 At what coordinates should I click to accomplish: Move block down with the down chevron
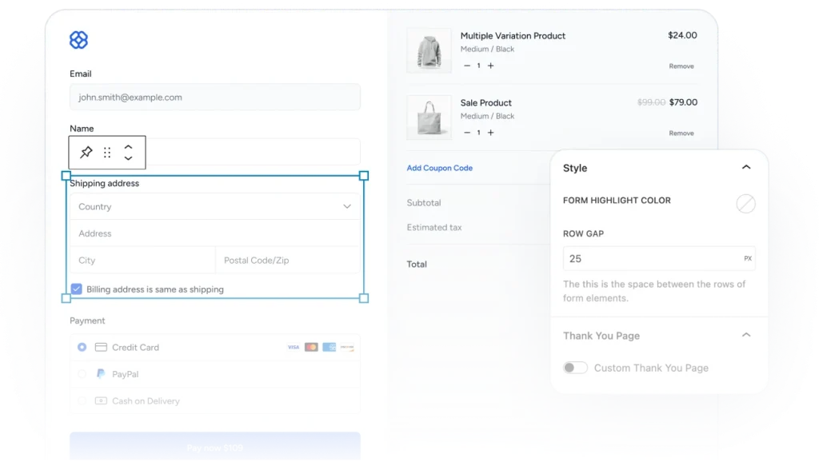(128, 157)
